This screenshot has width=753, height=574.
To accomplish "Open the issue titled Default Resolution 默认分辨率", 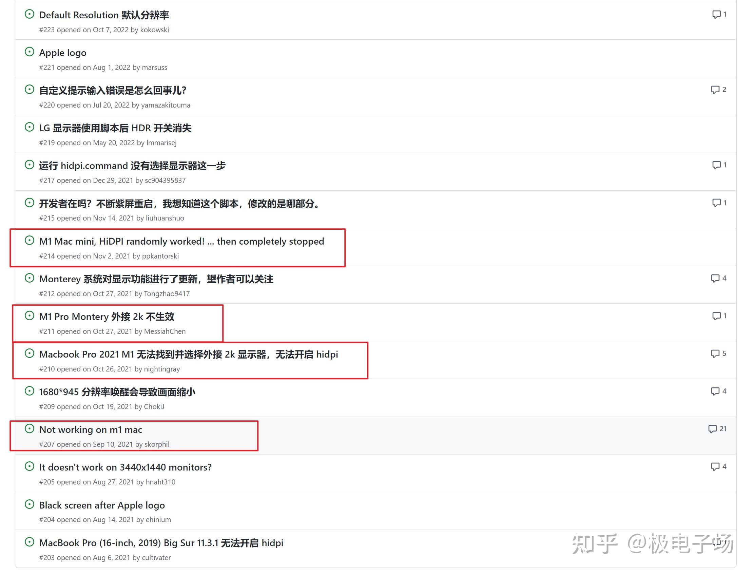I will tap(104, 15).
